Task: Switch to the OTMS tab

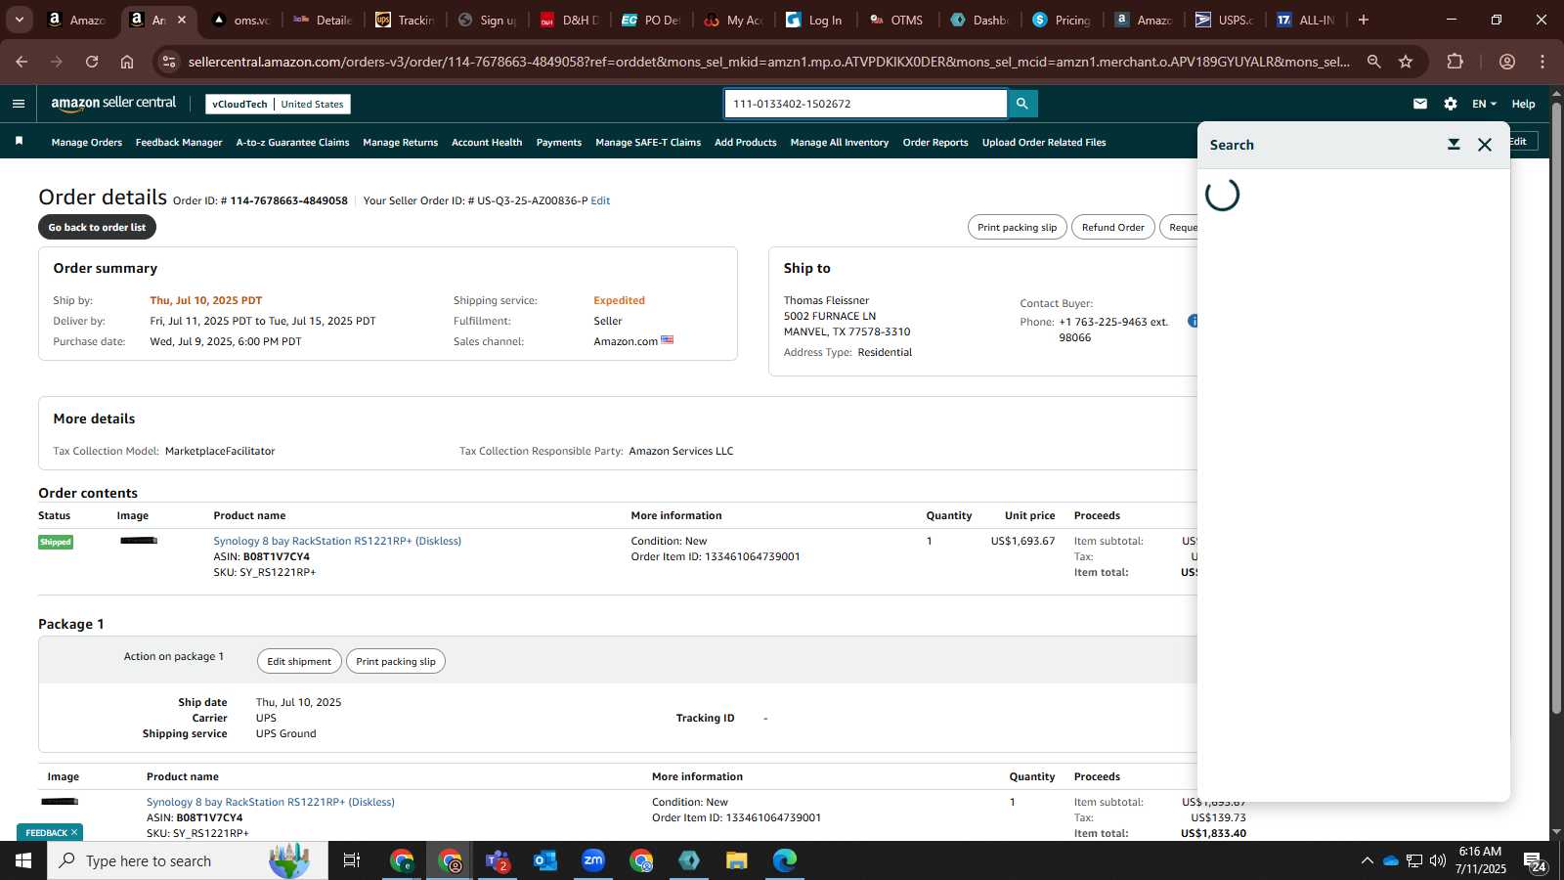Action: tap(897, 20)
